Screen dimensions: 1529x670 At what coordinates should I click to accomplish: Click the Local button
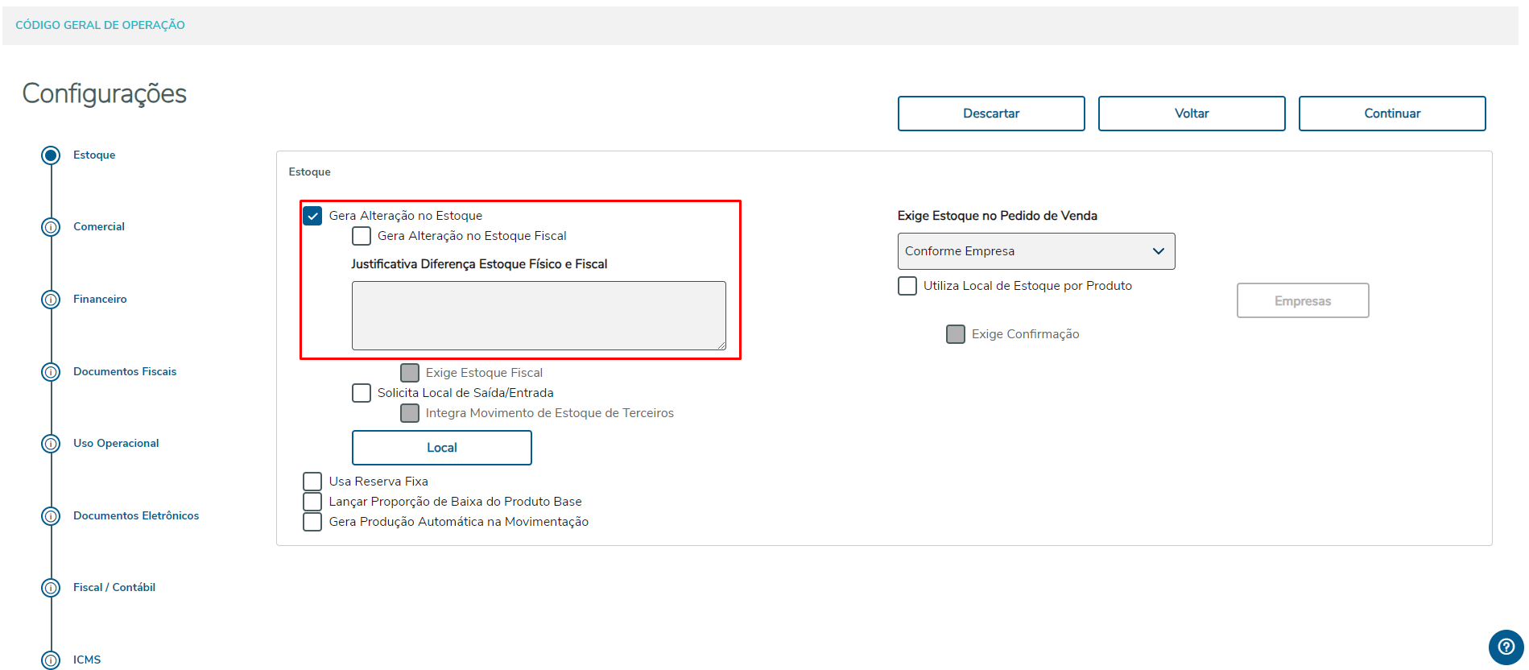(441, 448)
